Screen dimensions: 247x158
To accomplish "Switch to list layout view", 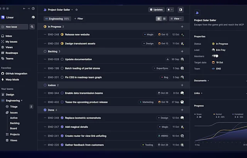I will pyautogui.click(x=159, y=19).
